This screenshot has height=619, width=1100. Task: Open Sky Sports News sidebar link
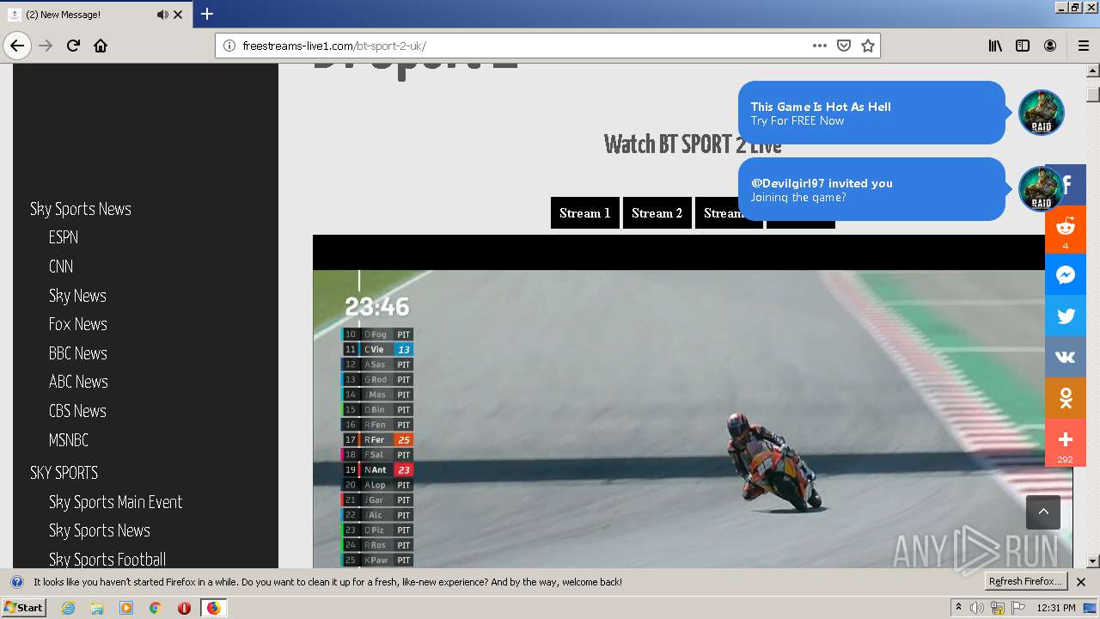tap(81, 209)
